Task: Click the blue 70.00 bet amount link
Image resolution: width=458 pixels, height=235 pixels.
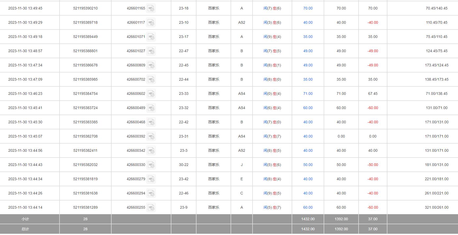Action: 308,8
